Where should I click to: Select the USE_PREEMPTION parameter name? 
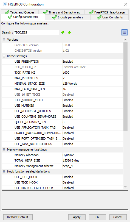coord(27,62)
